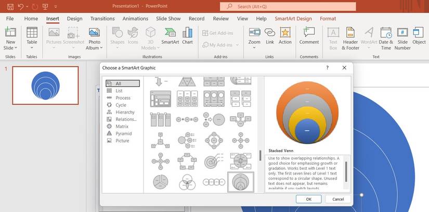Switch to the Design tab
This screenshot has width=429, height=212.
point(75,19)
